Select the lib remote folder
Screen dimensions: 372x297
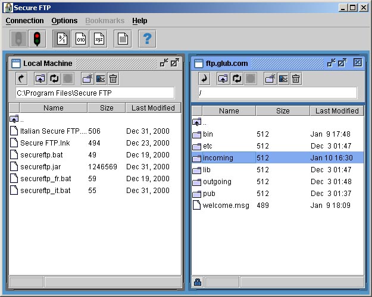pyautogui.click(x=277, y=169)
